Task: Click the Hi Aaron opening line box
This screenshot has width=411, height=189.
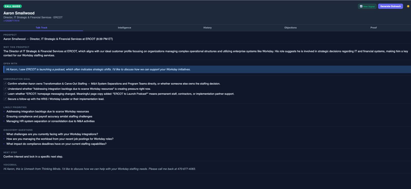Action: (207, 69)
